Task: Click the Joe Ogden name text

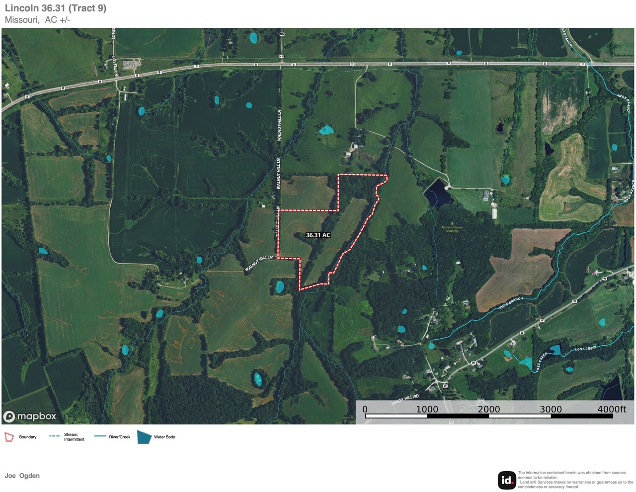Action: click(22, 476)
